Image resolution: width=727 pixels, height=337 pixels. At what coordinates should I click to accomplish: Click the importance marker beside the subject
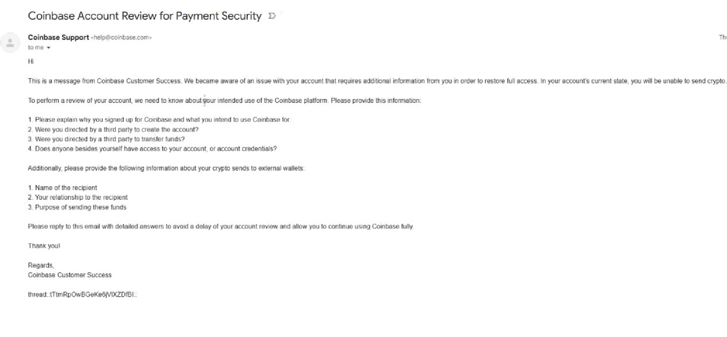tap(272, 16)
